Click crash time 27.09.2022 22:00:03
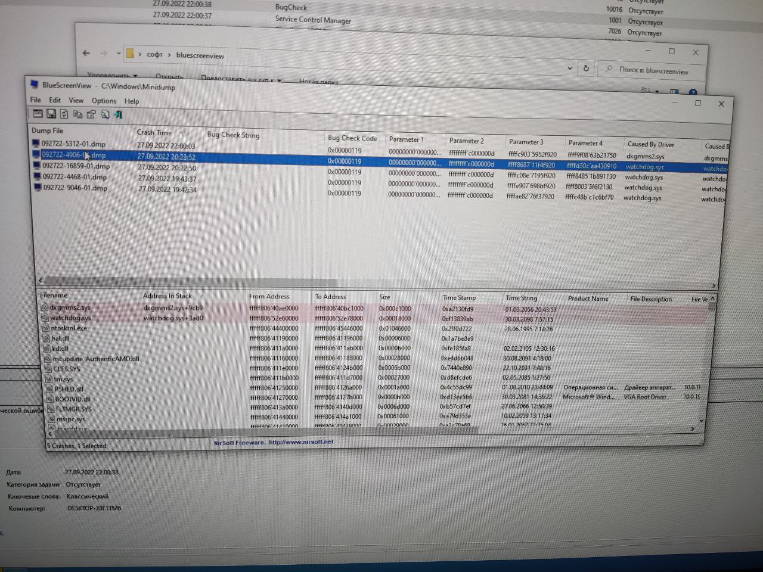Image resolution: width=763 pixels, height=572 pixels. 166,145
